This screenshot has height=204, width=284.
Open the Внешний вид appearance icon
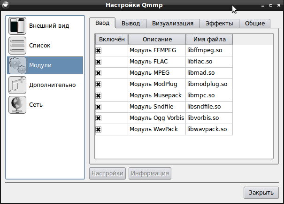tap(17, 26)
